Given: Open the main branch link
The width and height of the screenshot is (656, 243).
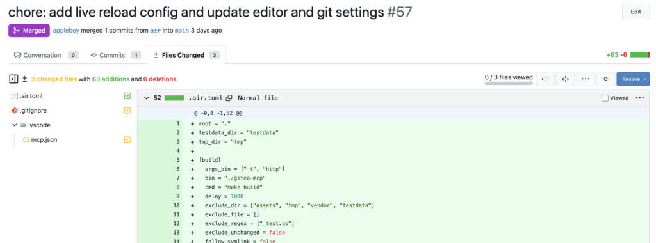Looking at the screenshot, I should pyautogui.click(x=182, y=31).
